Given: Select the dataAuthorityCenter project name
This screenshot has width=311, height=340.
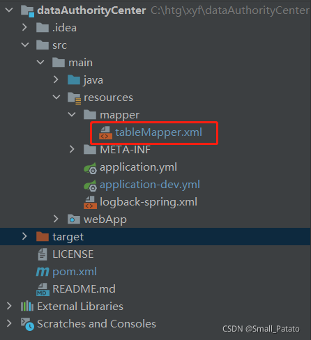Looking at the screenshot, I should (x=91, y=10).
